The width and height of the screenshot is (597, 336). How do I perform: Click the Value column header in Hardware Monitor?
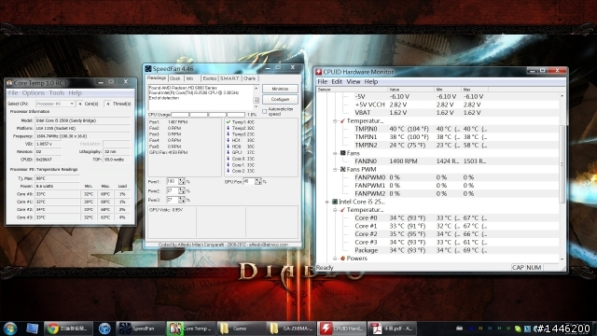click(410, 90)
